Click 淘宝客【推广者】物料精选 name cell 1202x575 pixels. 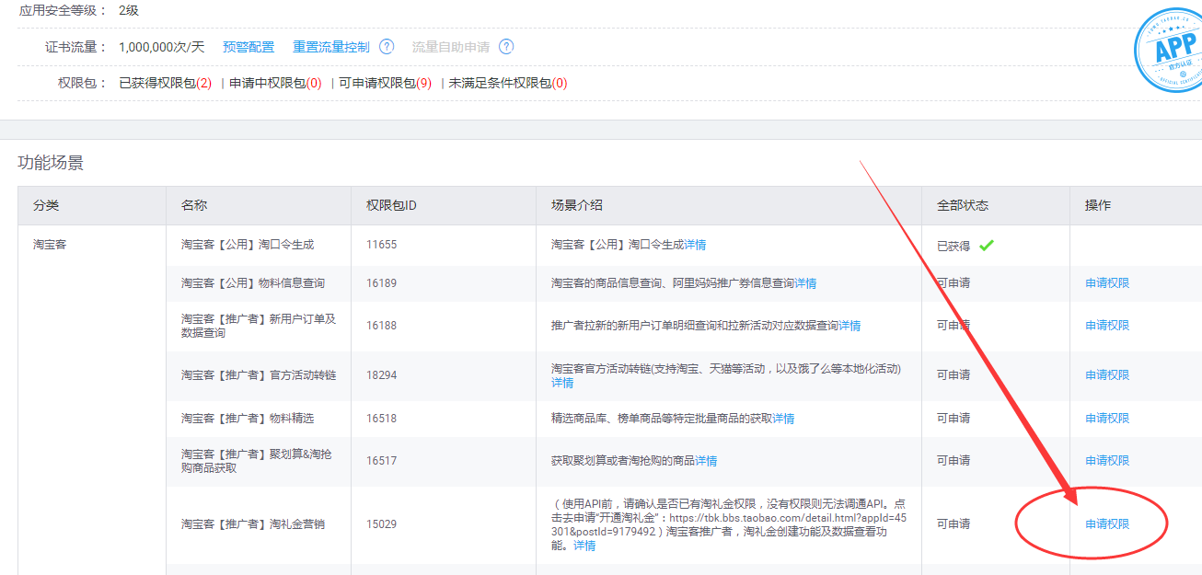click(248, 419)
